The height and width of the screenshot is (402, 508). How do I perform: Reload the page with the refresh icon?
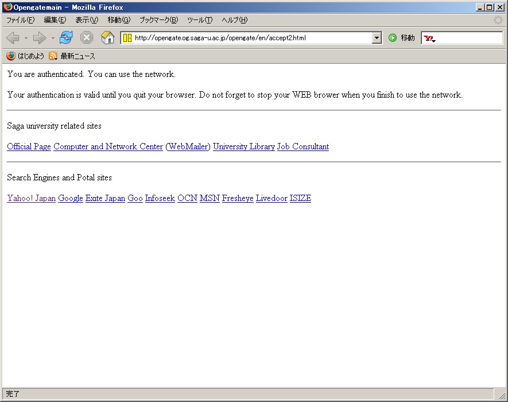point(66,37)
